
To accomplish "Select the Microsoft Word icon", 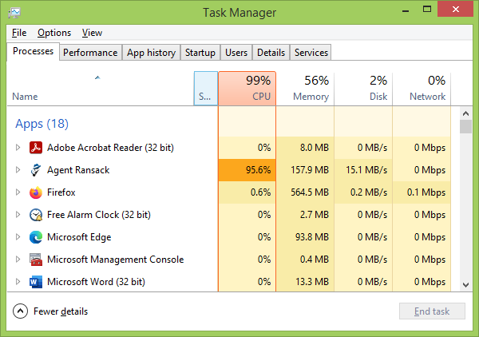I will 36,282.
